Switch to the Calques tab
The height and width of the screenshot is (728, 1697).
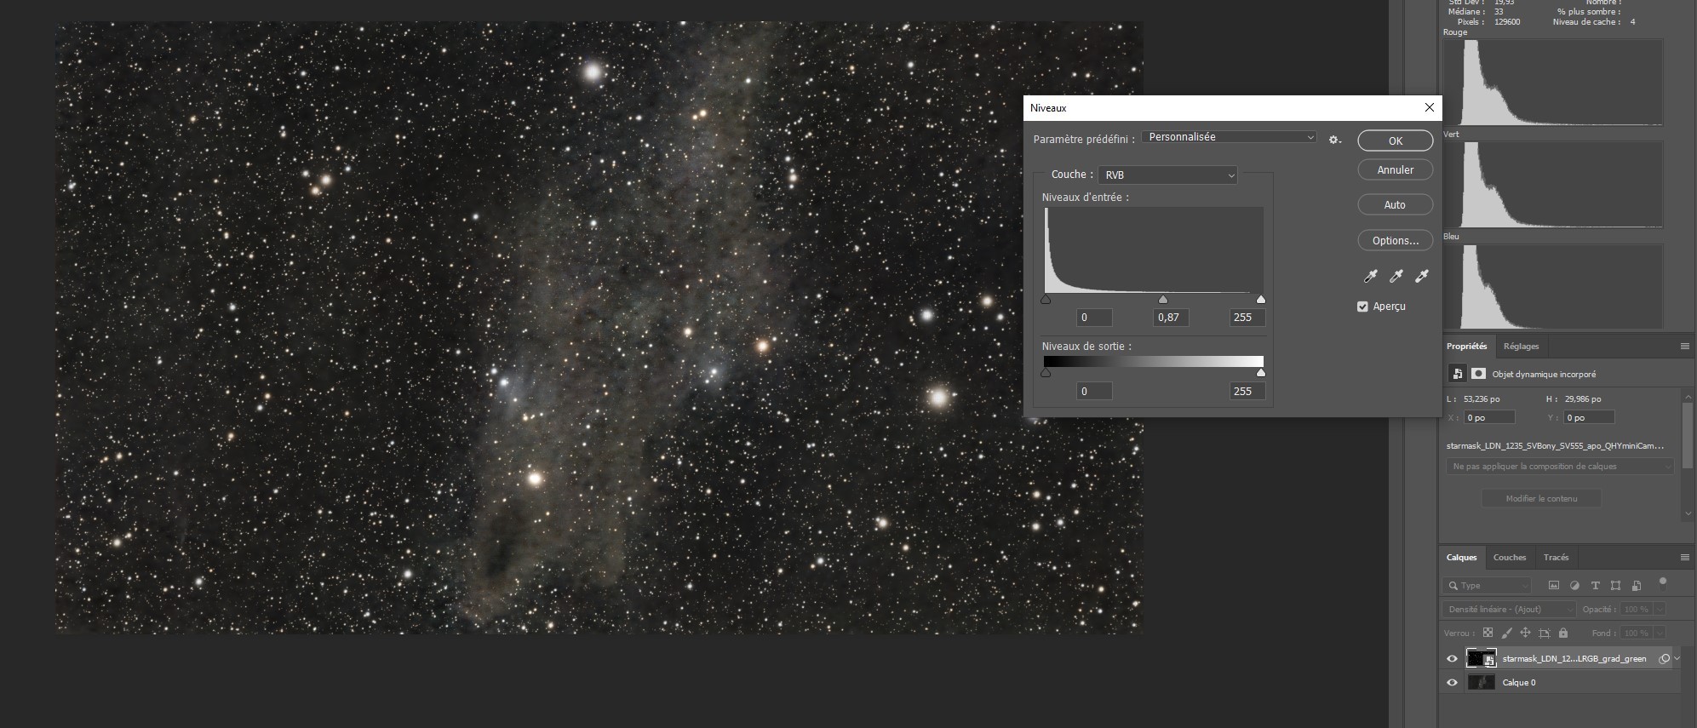pyautogui.click(x=1462, y=557)
